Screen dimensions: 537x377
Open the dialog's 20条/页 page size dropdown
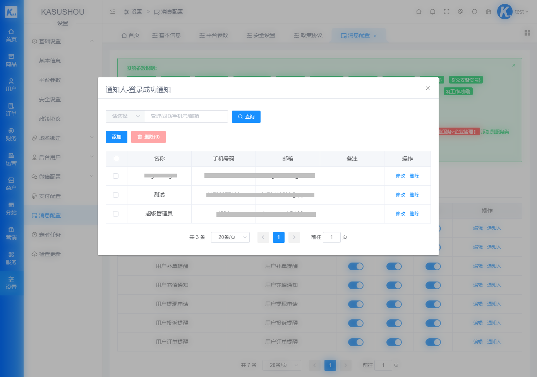coord(230,237)
